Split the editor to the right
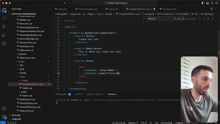220x124 pixels. (x=212, y=9)
